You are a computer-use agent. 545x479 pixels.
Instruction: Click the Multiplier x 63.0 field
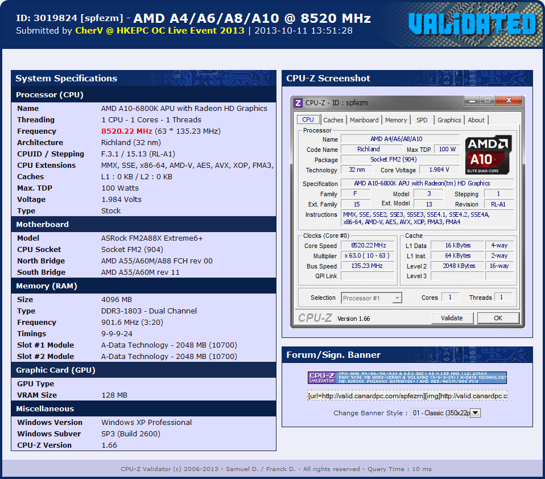point(368,255)
